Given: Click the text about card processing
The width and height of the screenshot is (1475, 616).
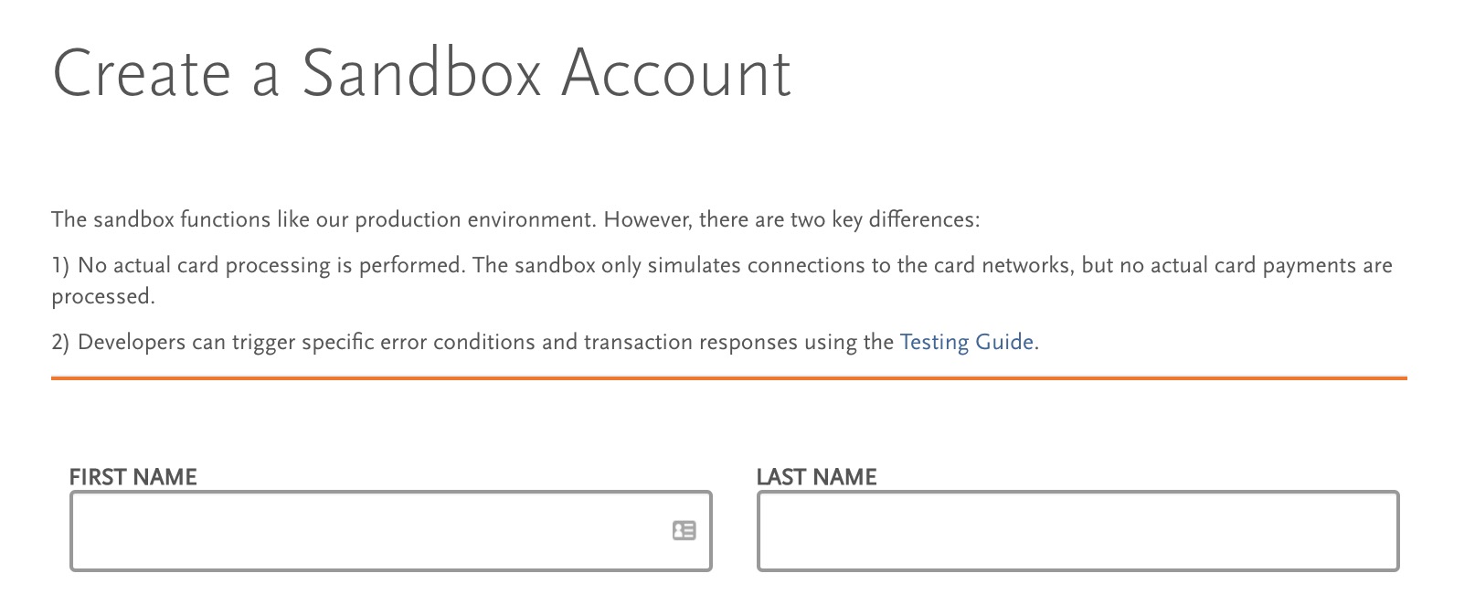Looking at the screenshot, I should pyautogui.click(x=720, y=265).
